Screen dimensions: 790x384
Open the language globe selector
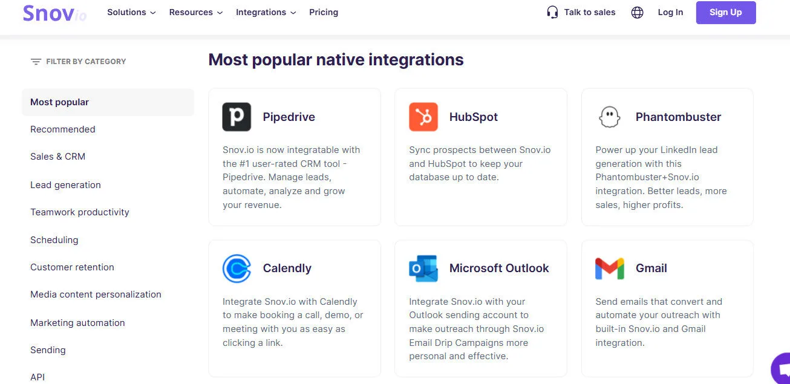(x=637, y=11)
